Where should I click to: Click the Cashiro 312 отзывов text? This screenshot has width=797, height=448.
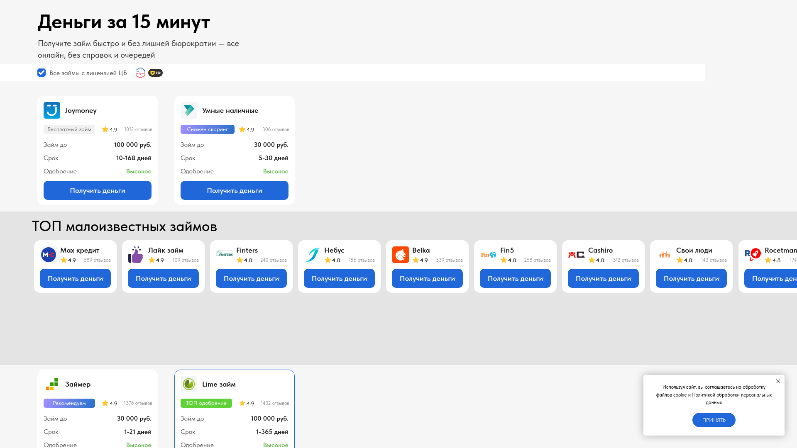(x=626, y=260)
